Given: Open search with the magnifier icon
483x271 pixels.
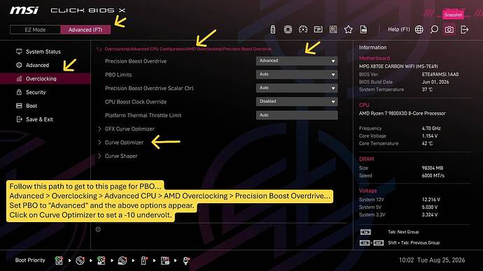Looking at the screenshot, I should tap(434, 29).
